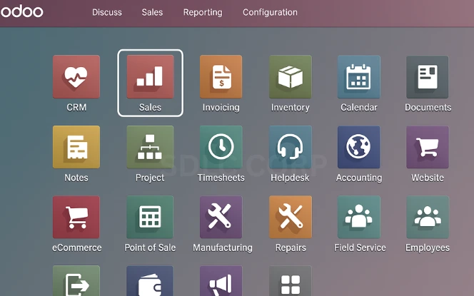Click the Documents label text
Viewport: 474px width, 296px height.
(428, 107)
